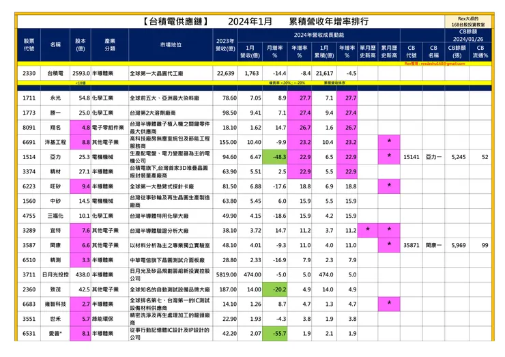Screen dimensions: 505x357
Task: Select the 累月歷史新高 column header
Action: coord(389,52)
